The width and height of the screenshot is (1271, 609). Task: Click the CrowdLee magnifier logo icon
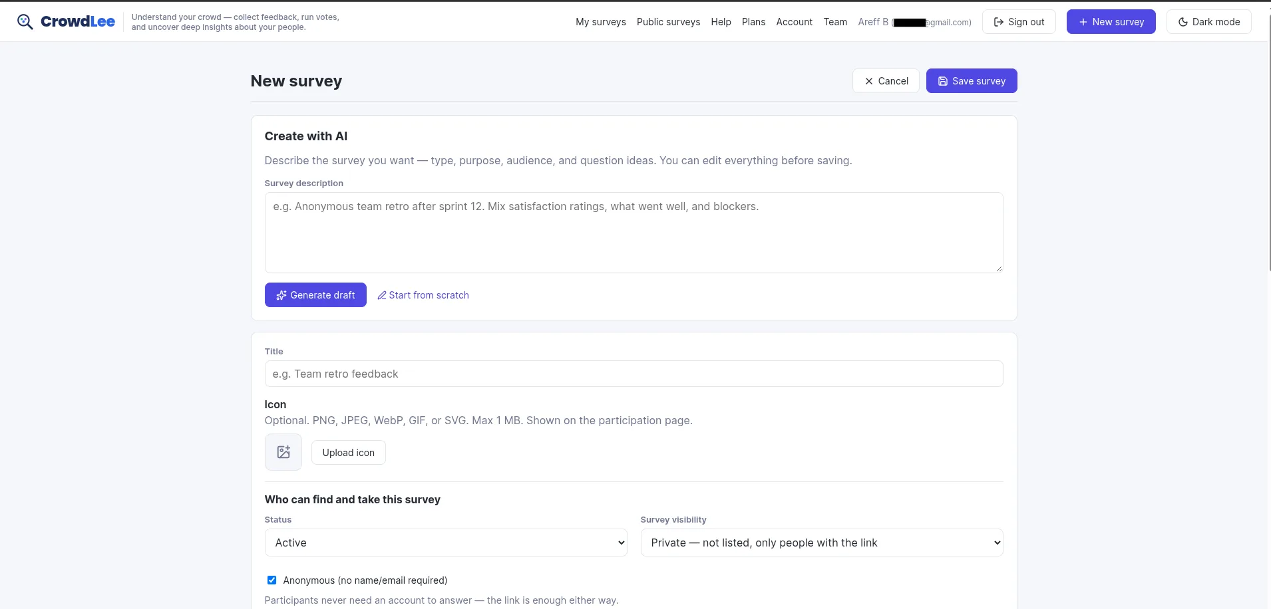click(25, 22)
